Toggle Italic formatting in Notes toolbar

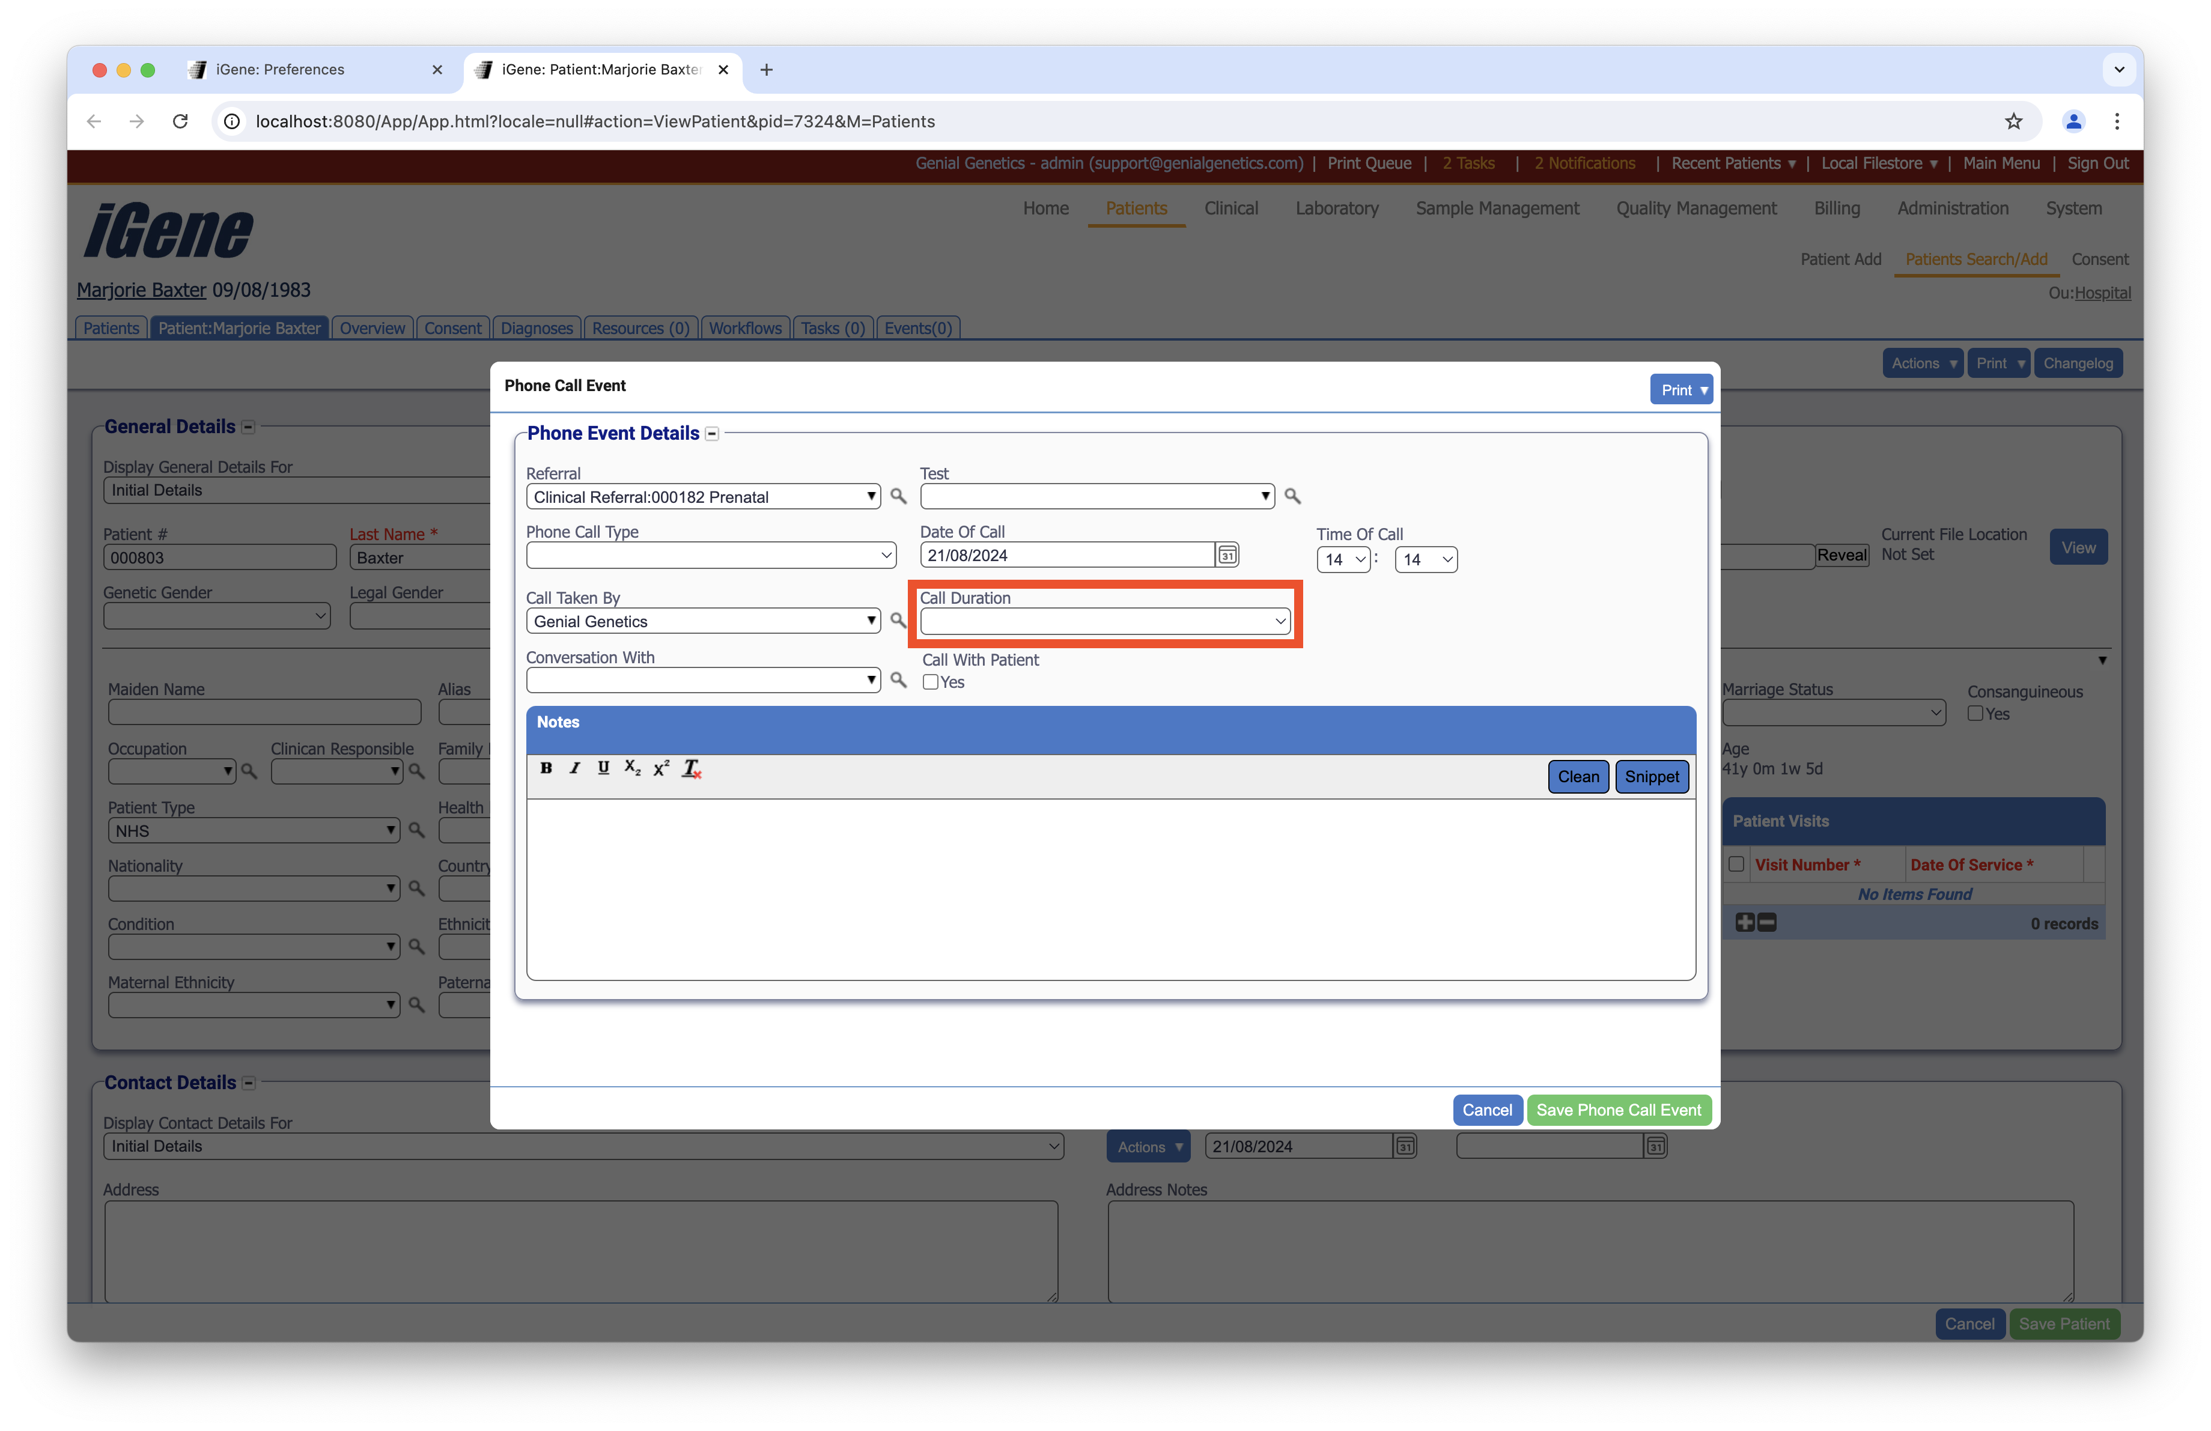click(x=575, y=768)
